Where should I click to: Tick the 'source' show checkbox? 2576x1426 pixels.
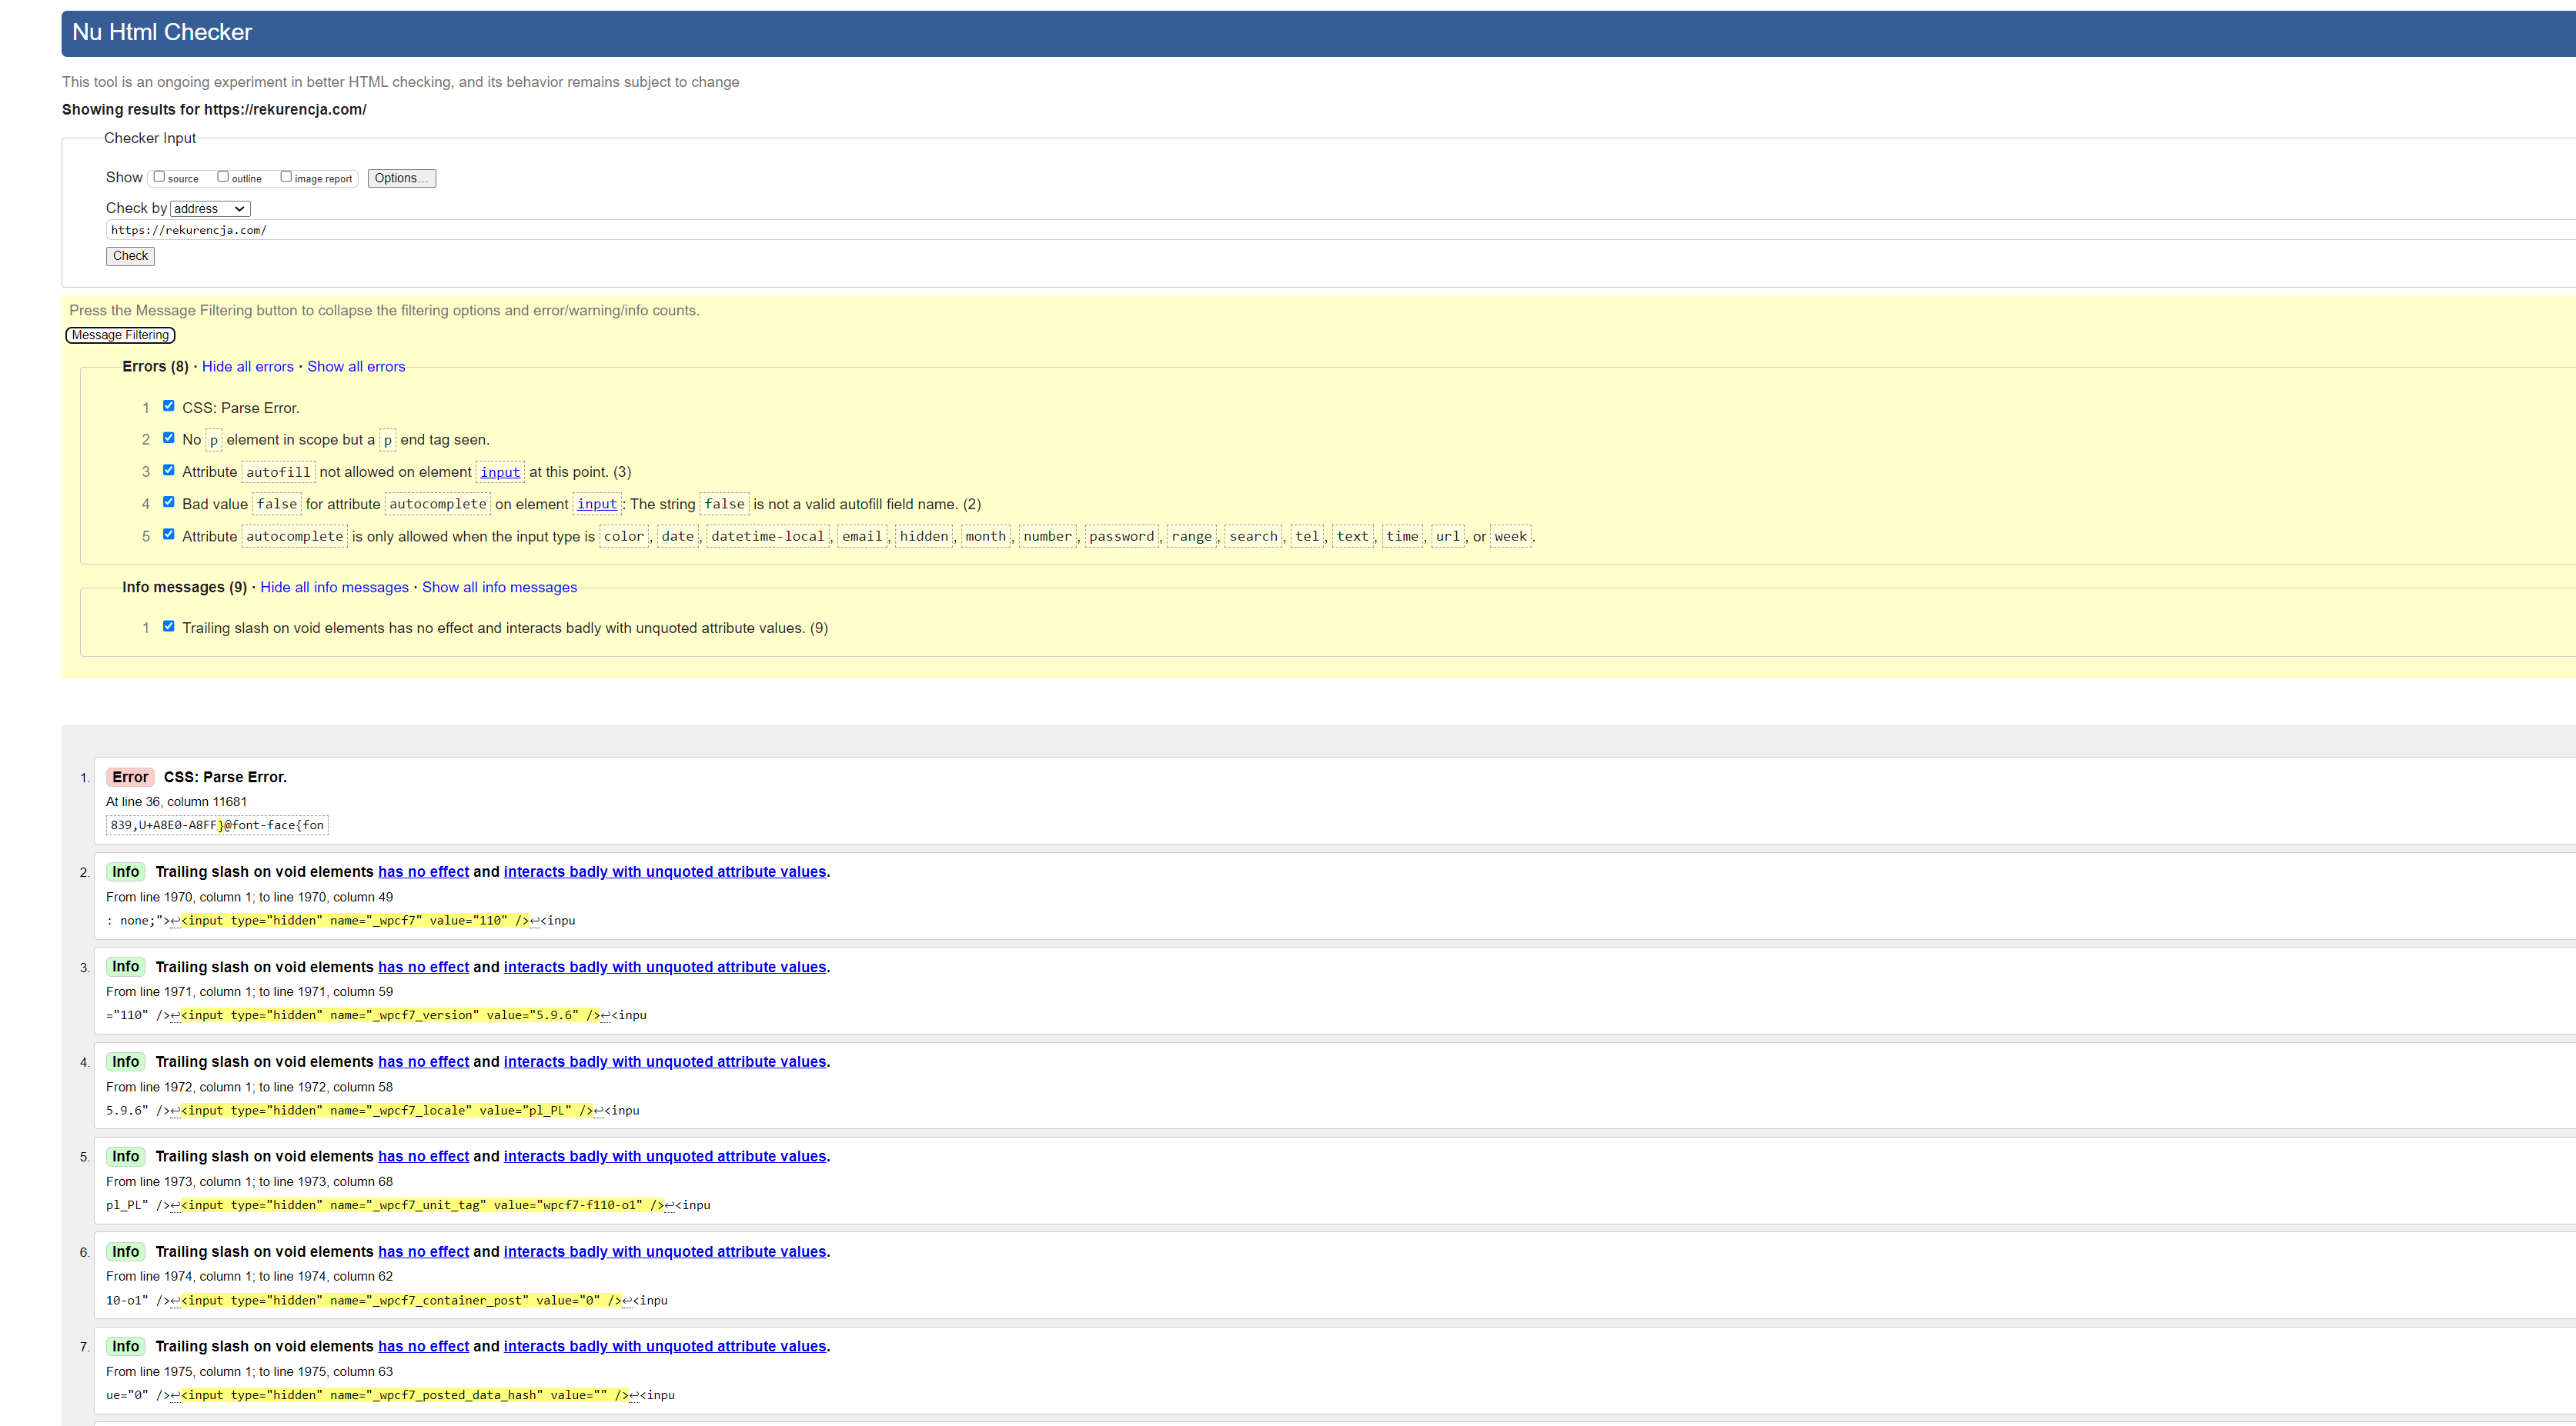coord(159,177)
